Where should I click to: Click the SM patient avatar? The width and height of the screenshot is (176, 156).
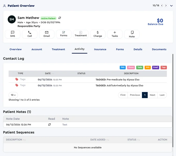(x=12, y=19)
